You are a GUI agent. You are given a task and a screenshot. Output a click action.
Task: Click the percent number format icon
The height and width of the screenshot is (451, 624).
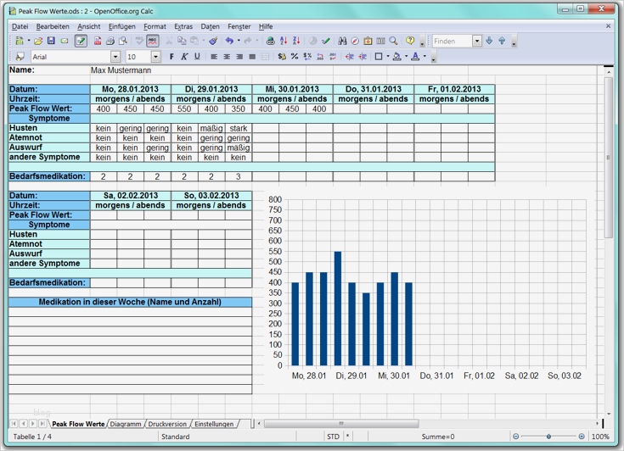[x=294, y=57]
